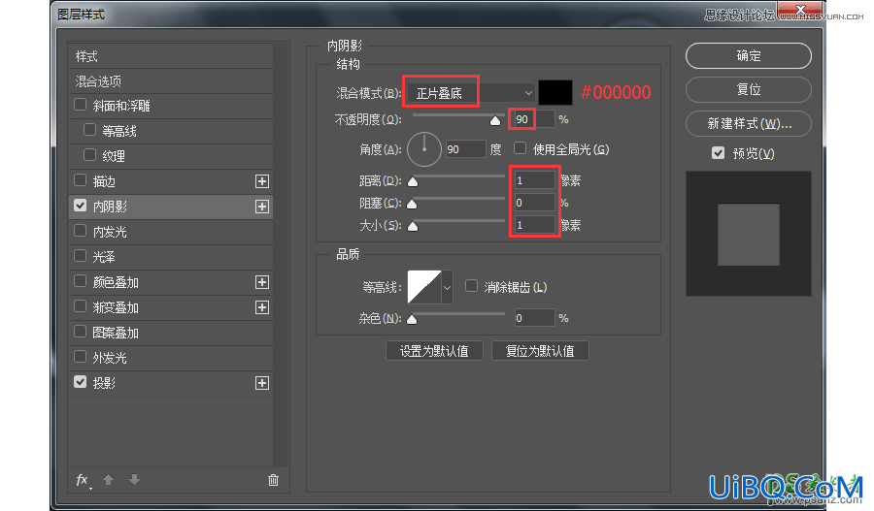Enable 斜面和浮雕 checkbox
The width and height of the screenshot is (874, 511).
pos(81,105)
